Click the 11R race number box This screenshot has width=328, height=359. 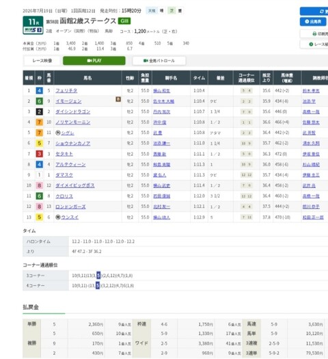[33, 25]
